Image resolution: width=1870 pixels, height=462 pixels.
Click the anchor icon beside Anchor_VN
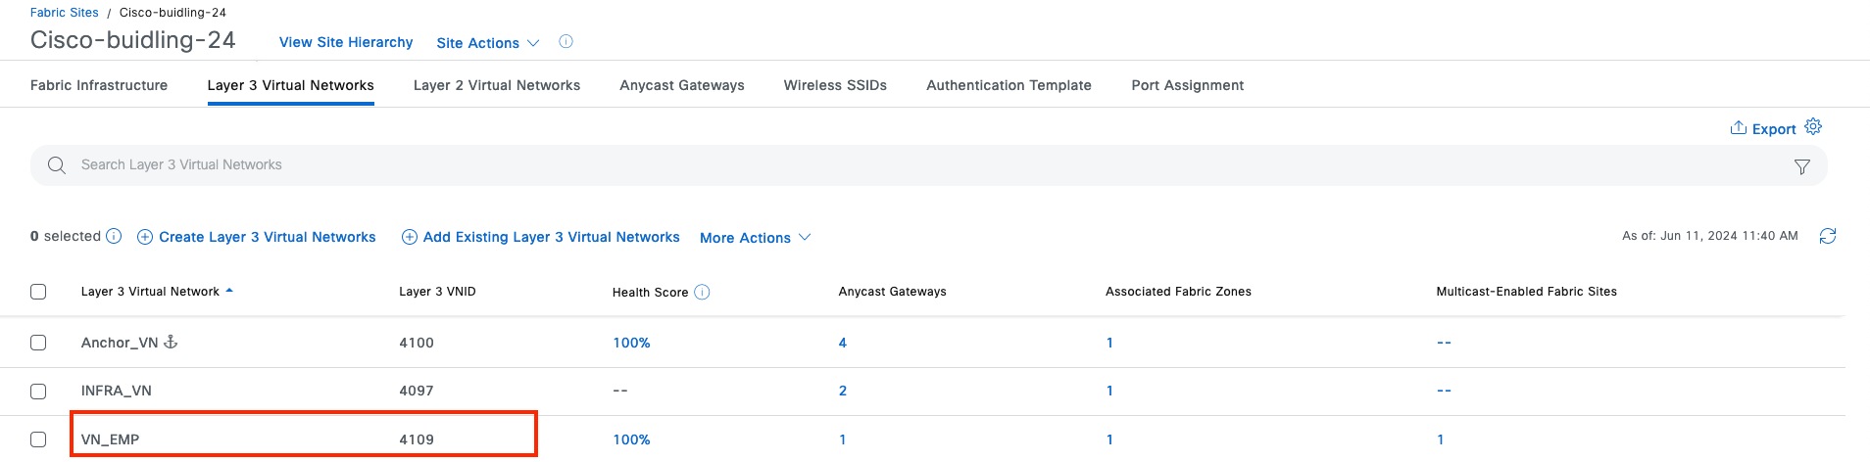(x=171, y=342)
